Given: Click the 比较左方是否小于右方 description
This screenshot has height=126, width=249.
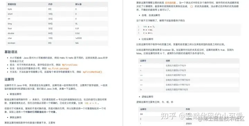Looking at the screenshot, I should point(176,70).
